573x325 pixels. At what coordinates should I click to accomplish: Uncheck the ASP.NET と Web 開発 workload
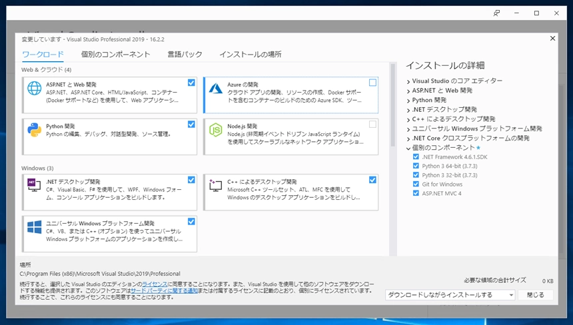191,83
